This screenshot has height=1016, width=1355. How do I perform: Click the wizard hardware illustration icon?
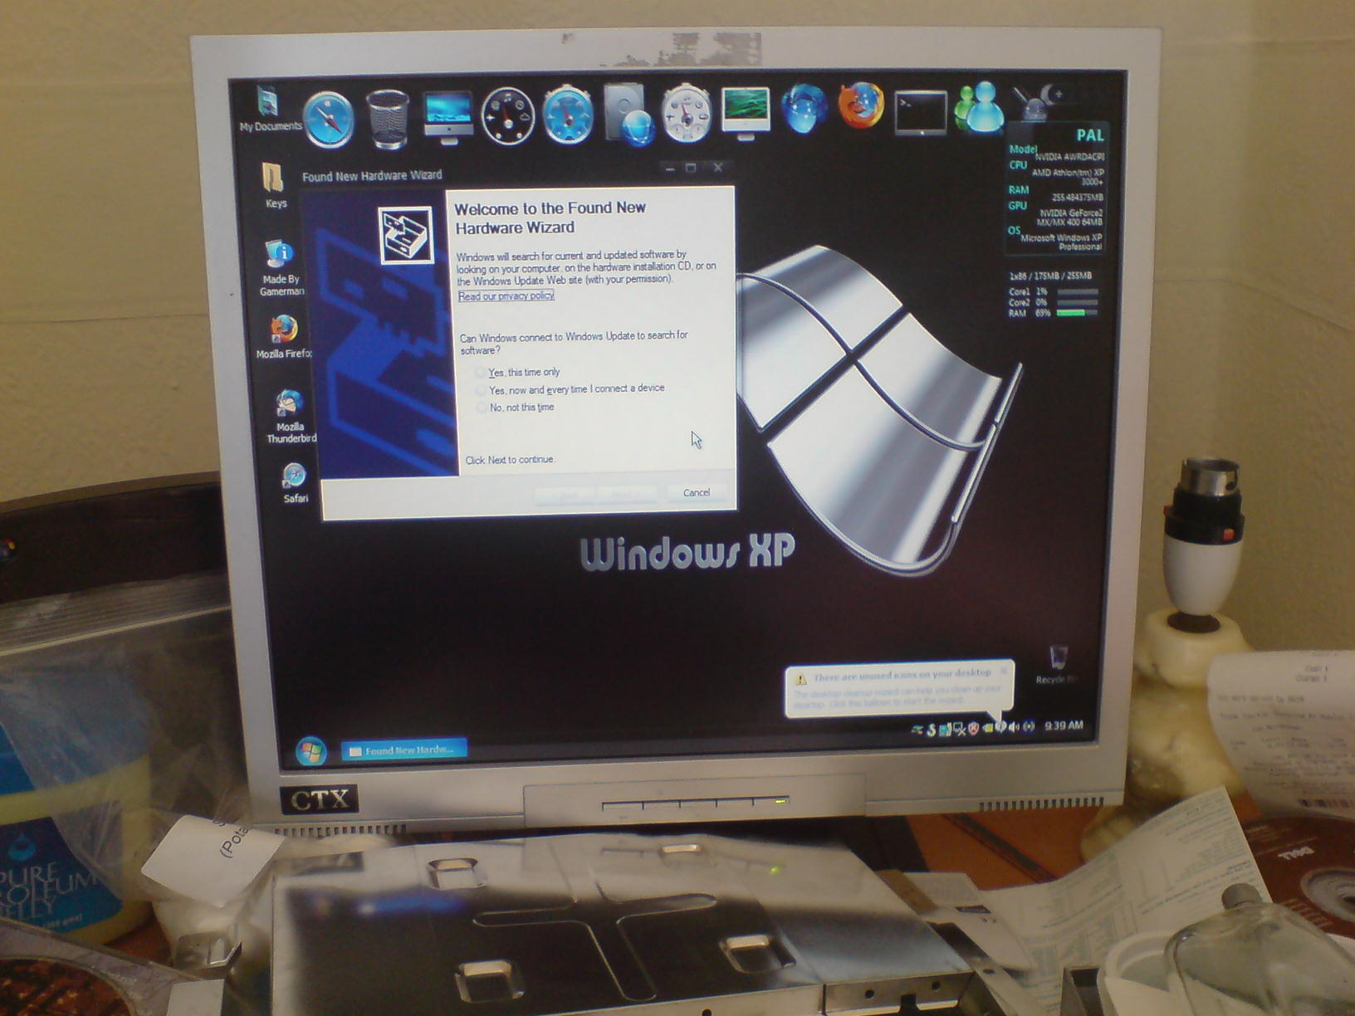(x=406, y=235)
